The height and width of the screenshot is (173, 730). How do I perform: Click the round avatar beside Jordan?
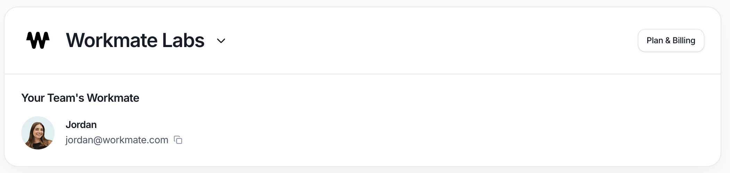point(38,133)
